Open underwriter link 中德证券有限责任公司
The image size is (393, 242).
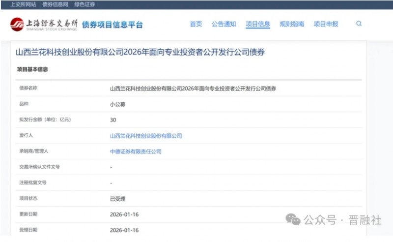(136, 151)
